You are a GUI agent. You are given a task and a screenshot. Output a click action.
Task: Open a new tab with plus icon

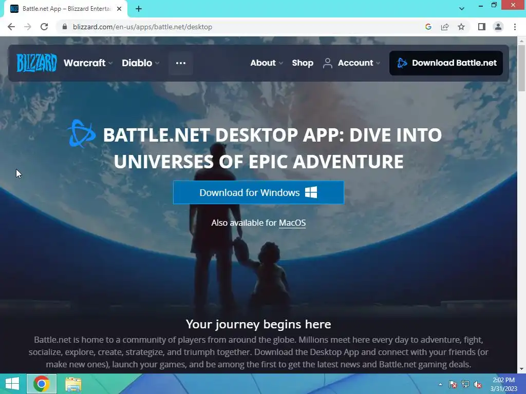click(139, 9)
